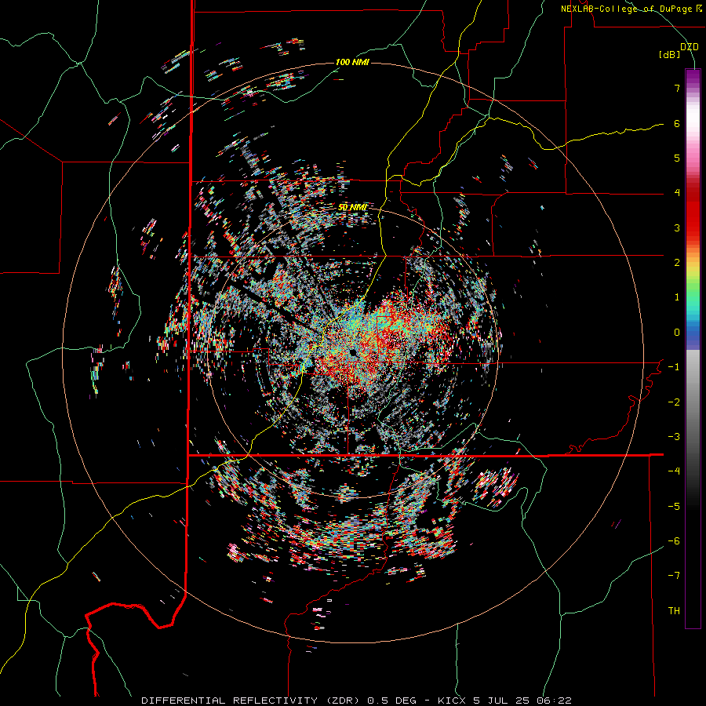This screenshot has width=706, height=706.
Task: Click the -2 value on the scale
Action: click(674, 402)
